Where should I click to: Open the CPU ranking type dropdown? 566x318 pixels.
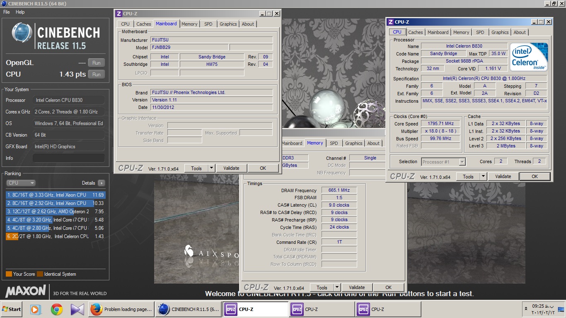pyautogui.click(x=21, y=183)
